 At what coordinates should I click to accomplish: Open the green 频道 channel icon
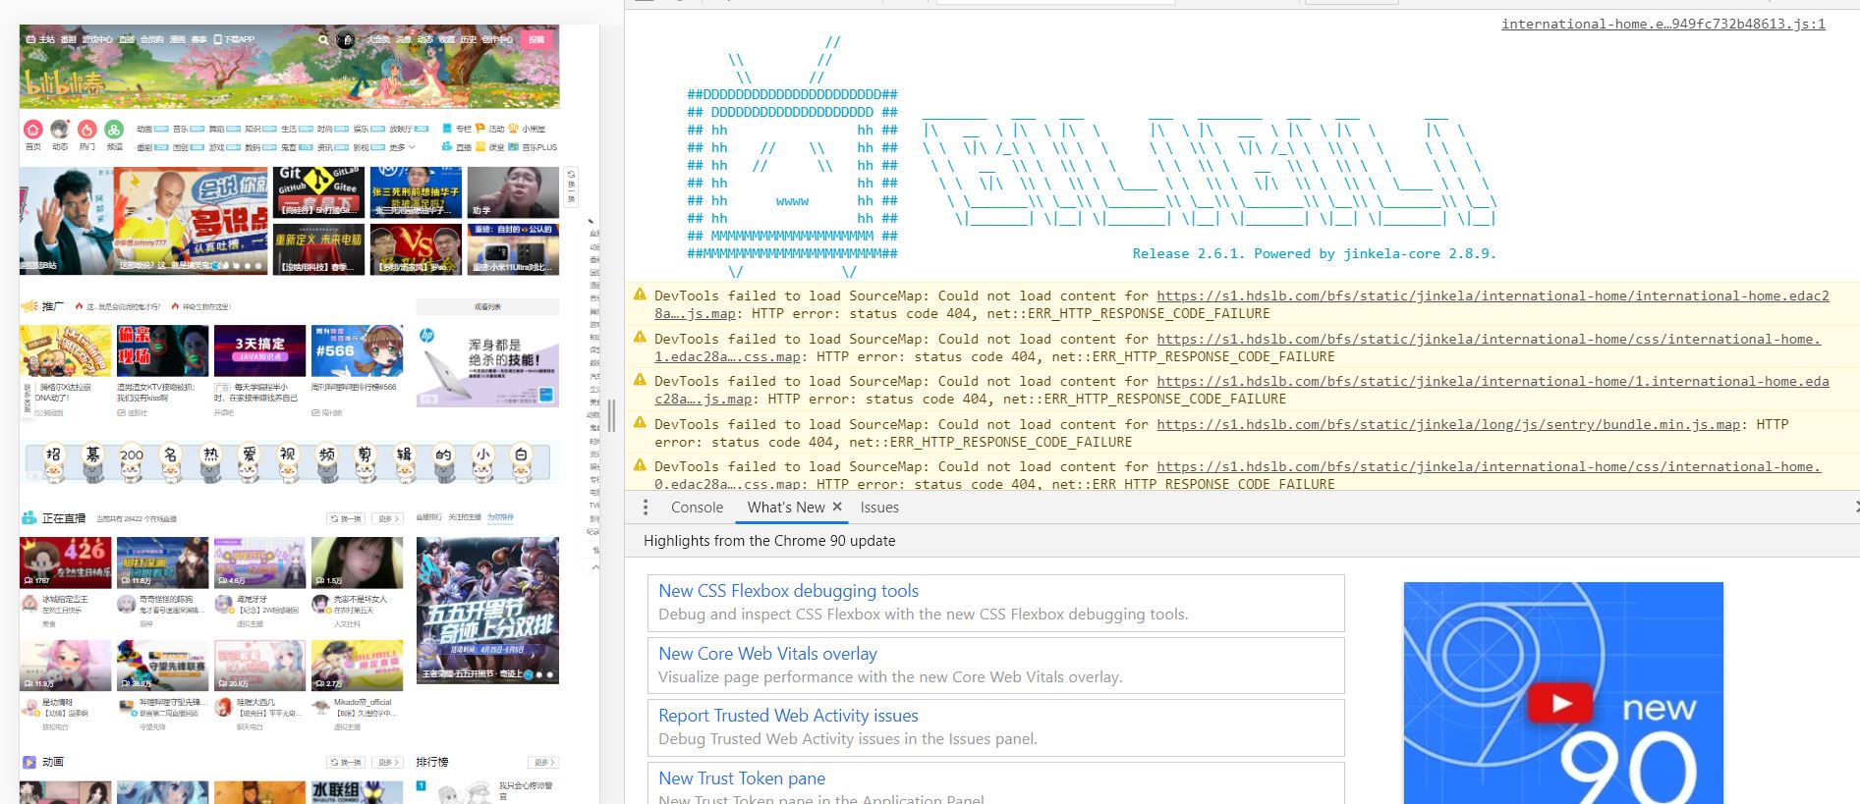[114, 131]
